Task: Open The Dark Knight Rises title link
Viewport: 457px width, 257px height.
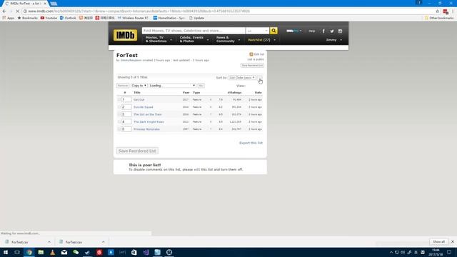Action: [x=149, y=121]
